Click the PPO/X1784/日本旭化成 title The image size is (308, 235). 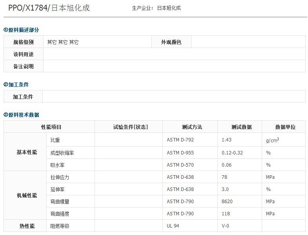[49, 8]
